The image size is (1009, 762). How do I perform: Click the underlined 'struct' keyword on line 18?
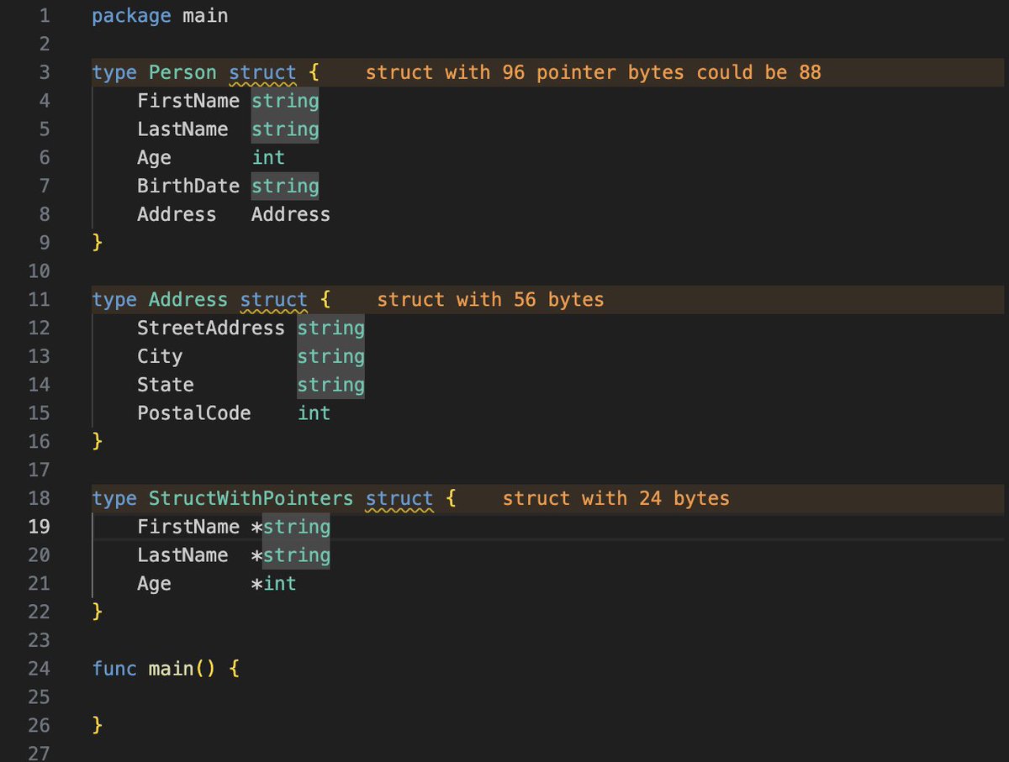[x=399, y=498]
